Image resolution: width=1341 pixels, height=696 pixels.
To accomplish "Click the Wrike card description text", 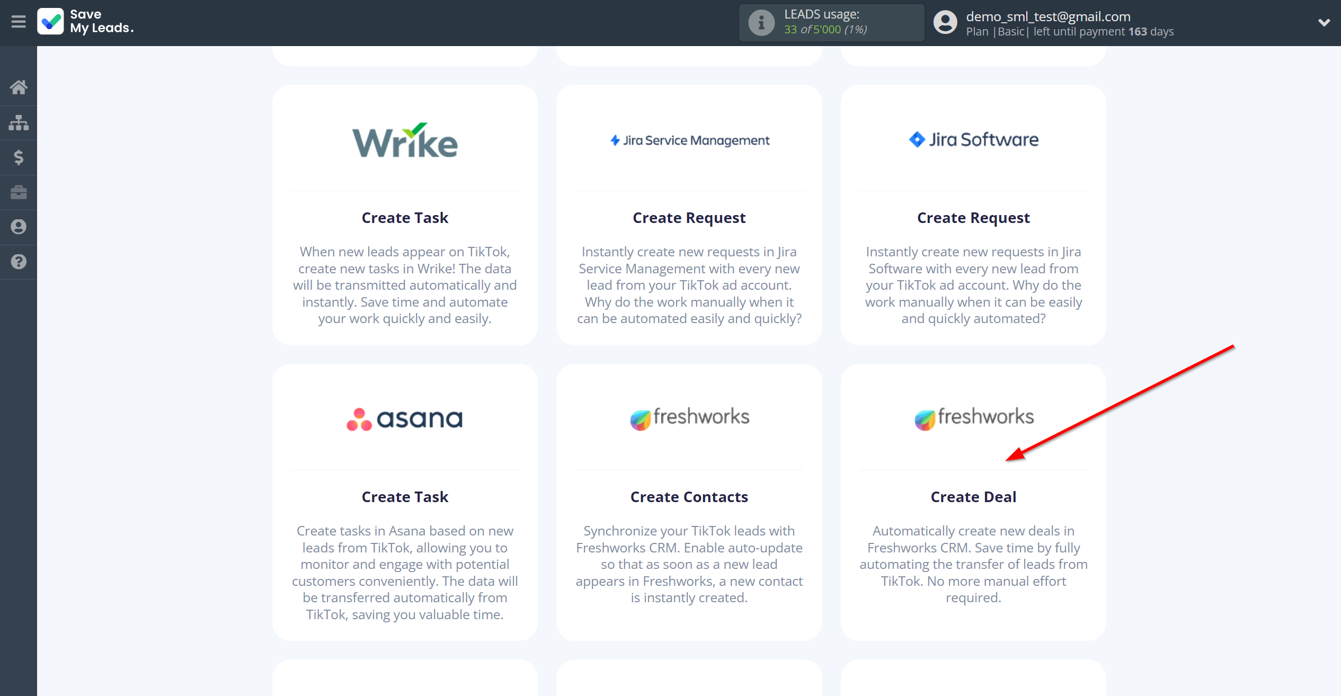I will [x=405, y=285].
